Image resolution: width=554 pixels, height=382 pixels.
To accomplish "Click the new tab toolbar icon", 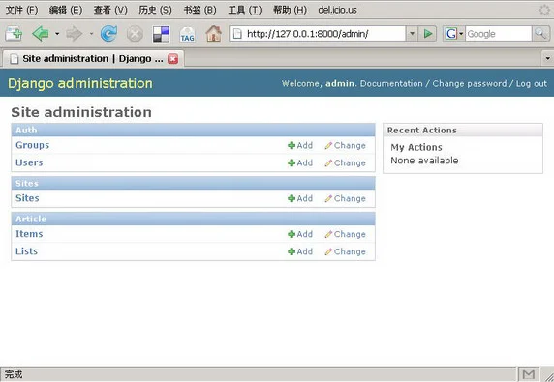I will (x=14, y=34).
